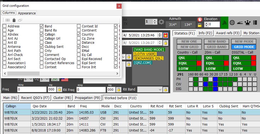
Task: Uncheck the Callsign column checkbox
Action: point(42,34)
